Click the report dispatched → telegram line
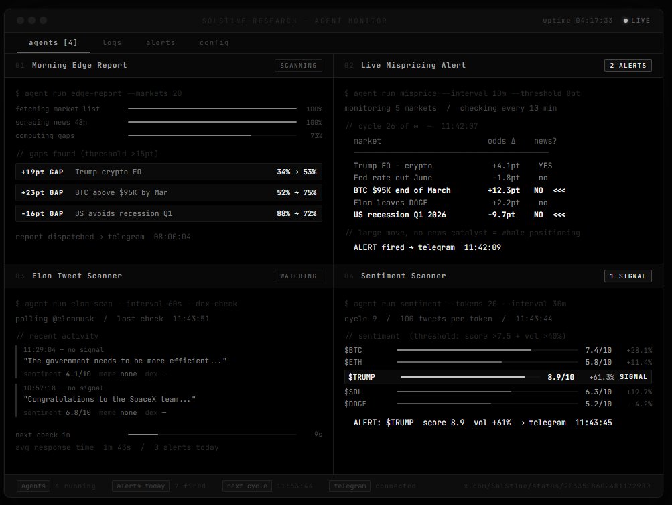This screenshot has height=505, width=672. tap(103, 237)
